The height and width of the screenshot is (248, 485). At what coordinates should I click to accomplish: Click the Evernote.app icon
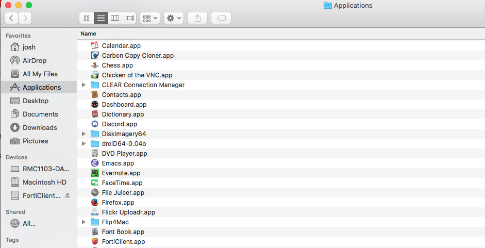coord(95,173)
